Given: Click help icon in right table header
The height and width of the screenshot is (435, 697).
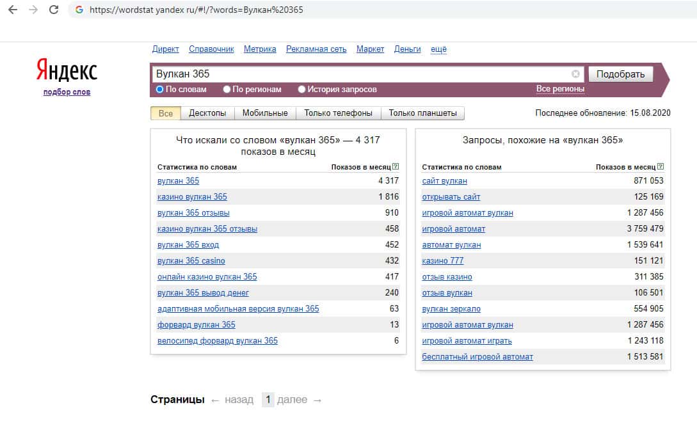Looking at the screenshot, I should pyautogui.click(x=660, y=167).
